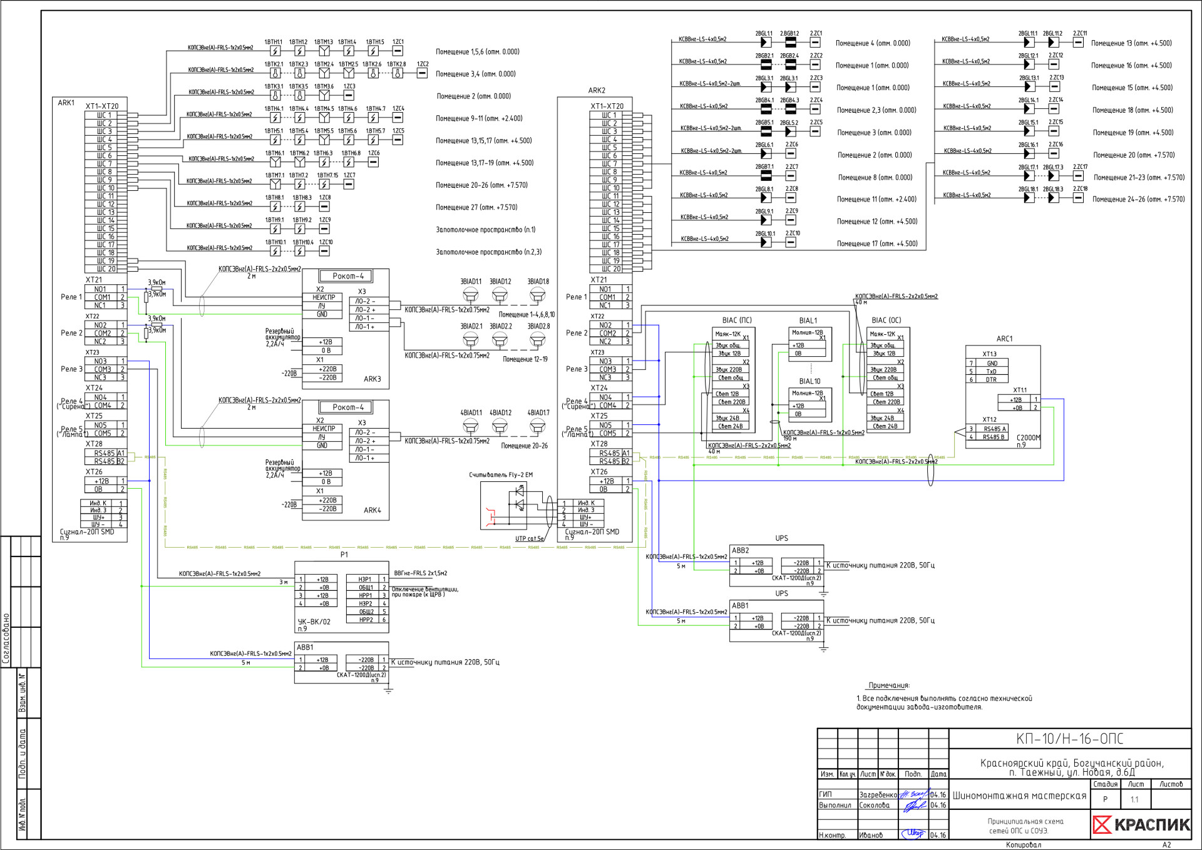Select label Запотолочное пространство (п.2,3)
The height and width of the screenshot is (850, 1202).
tap(489, 252)
